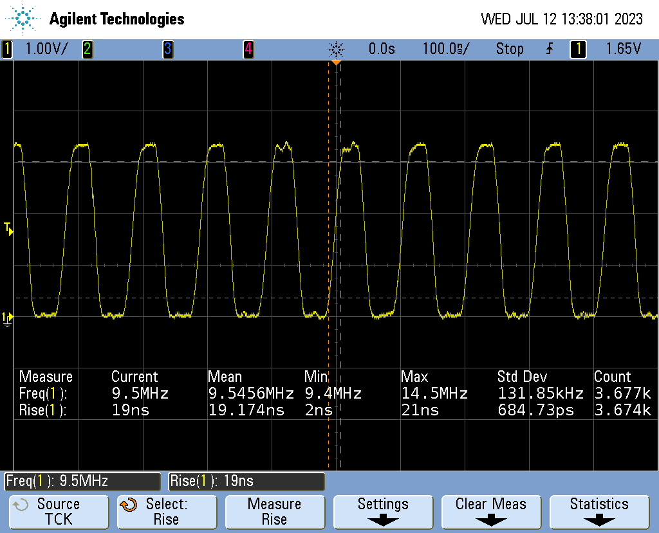Click the Agilent Technologies brand text
Screen dimensions: 659x533
click(x=117, y=19)
